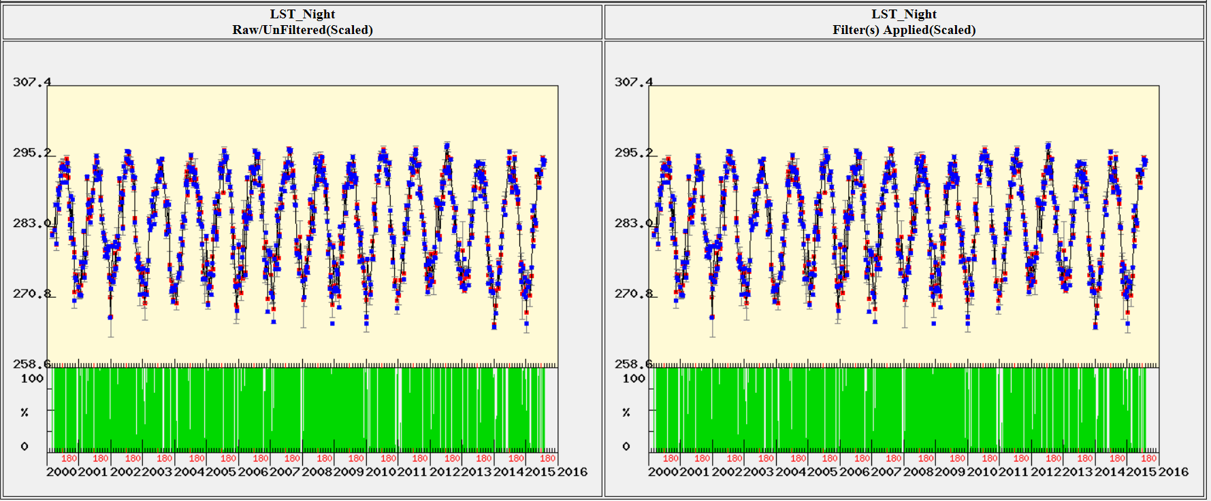Select year 2016 on the Raw chart axis
Viewport: 1211px width, 501px height.
[572, 472]
